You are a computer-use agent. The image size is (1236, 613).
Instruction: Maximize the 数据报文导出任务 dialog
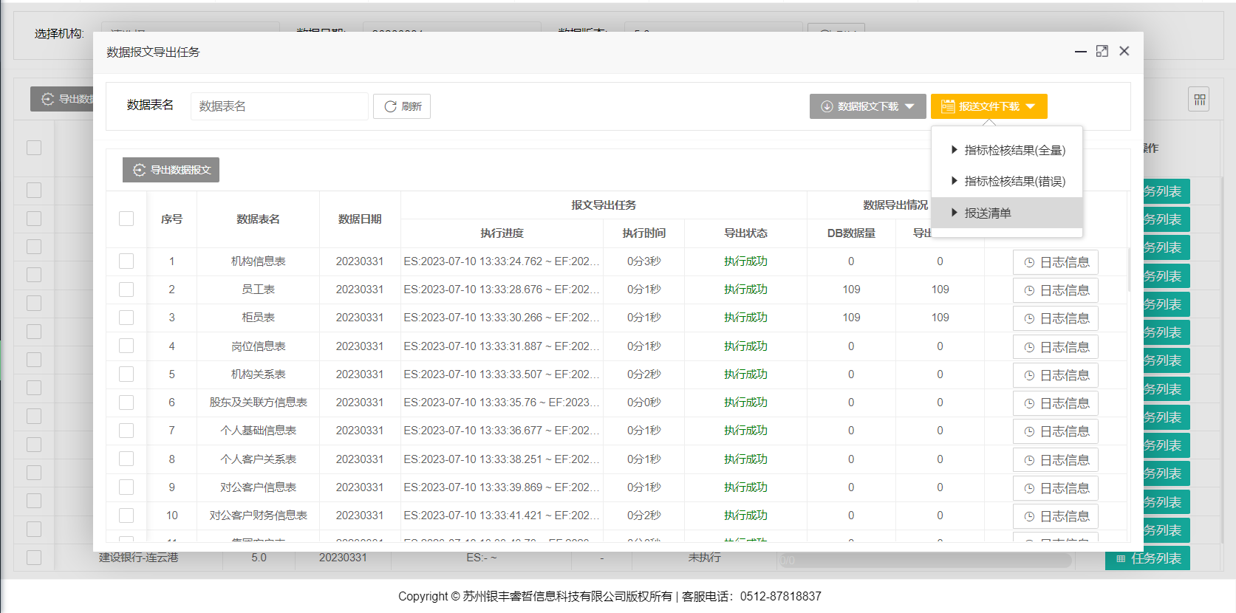pos(1102,51)
